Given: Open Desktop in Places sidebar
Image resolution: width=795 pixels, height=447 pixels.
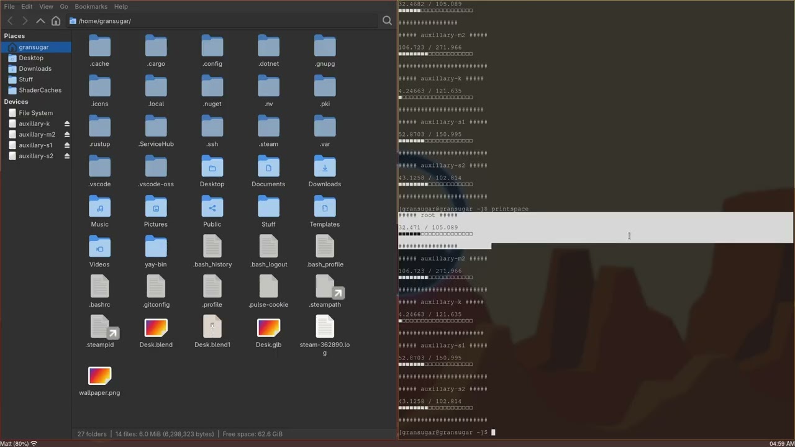Looking at the screenshot, I should click(x=36, y=58).
